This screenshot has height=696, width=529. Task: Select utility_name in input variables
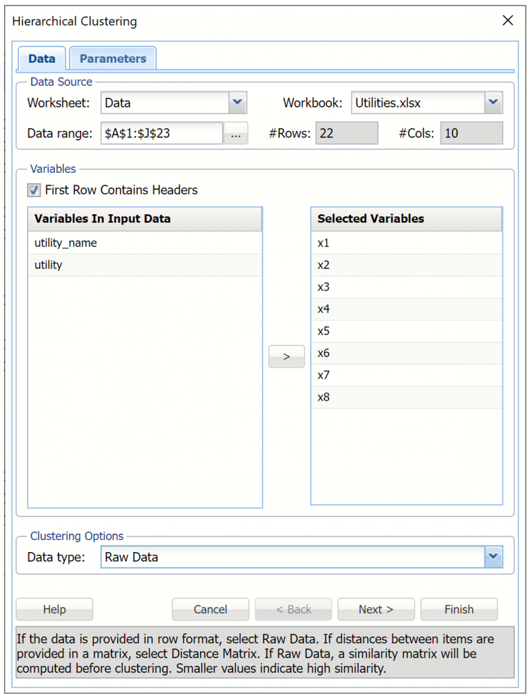tap(145, 243)
